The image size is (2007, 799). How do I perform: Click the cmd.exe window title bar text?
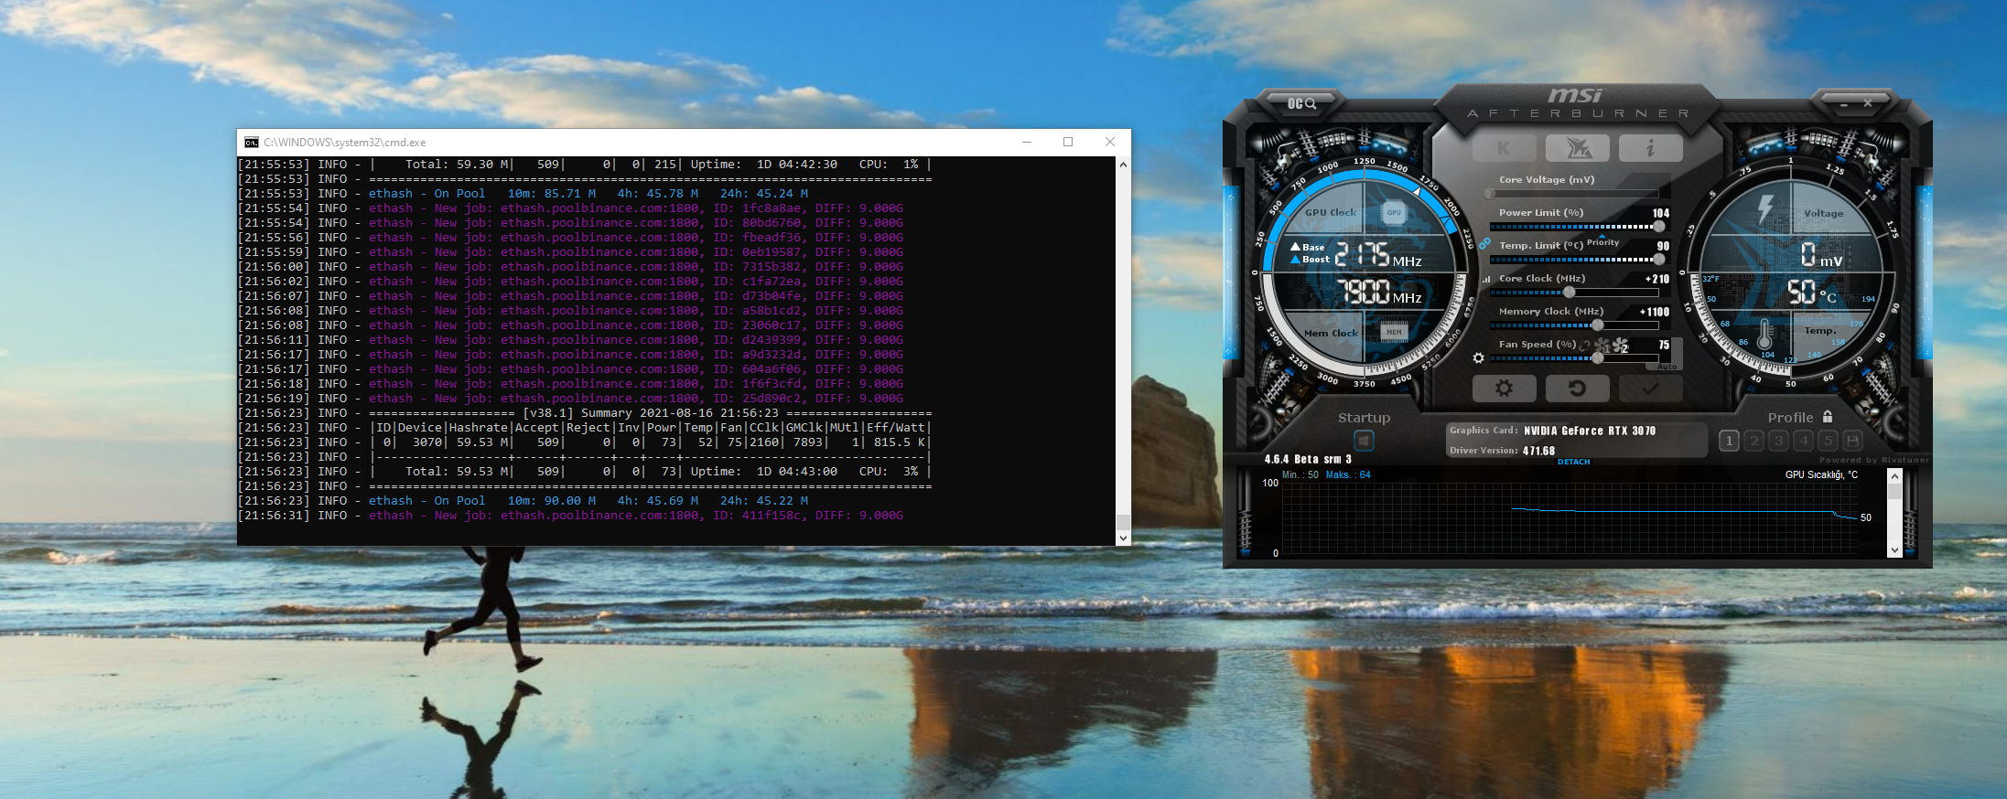[345, 143]
